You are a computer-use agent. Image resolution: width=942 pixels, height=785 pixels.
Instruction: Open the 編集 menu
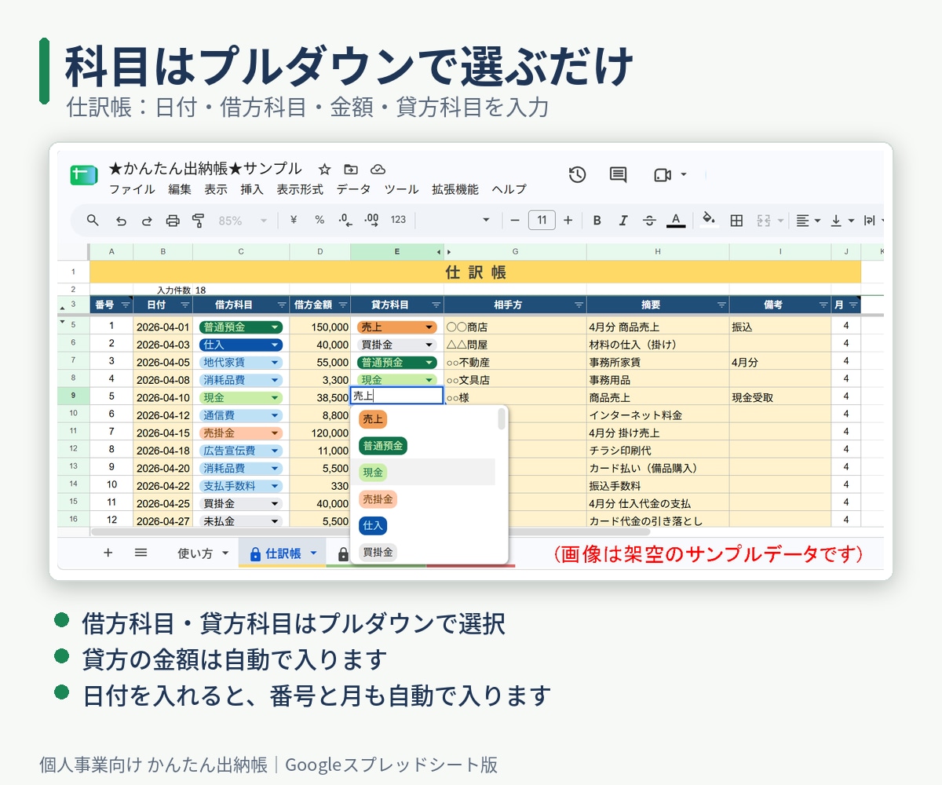(180, 189)
